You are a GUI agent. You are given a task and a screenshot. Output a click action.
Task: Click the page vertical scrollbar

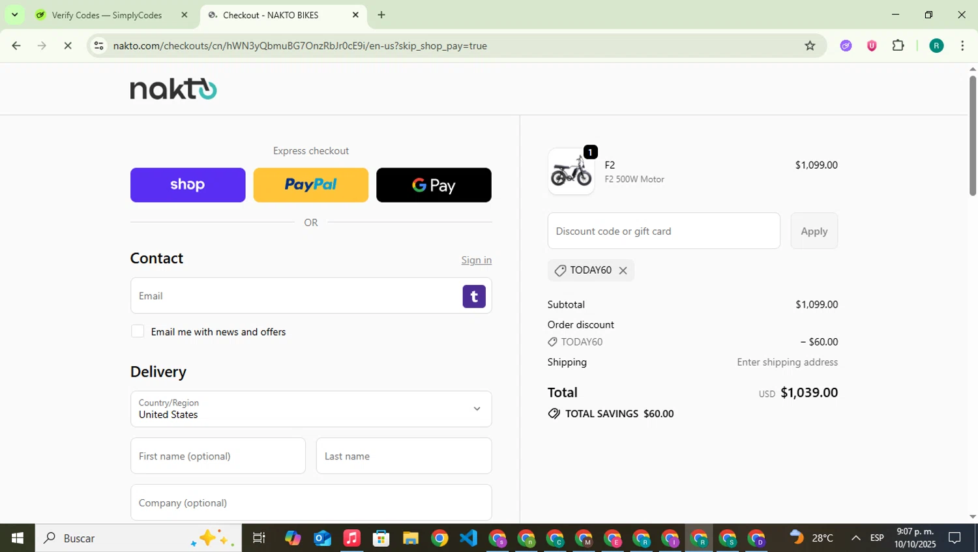(x=973, y=136)
